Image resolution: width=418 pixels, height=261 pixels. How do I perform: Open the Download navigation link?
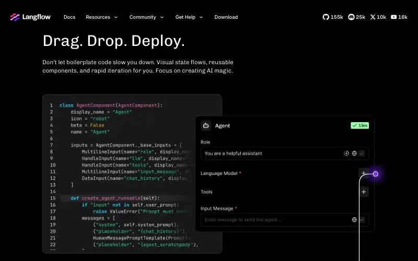(x=226, y=17)
